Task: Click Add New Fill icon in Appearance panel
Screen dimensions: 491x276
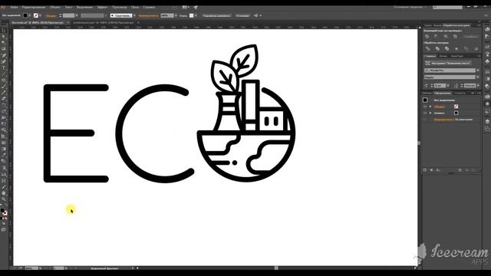Action: point(431,170)
